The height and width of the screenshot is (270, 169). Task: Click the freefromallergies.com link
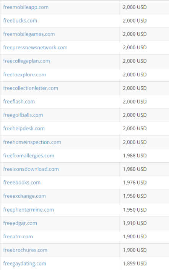tap(29, 156)
